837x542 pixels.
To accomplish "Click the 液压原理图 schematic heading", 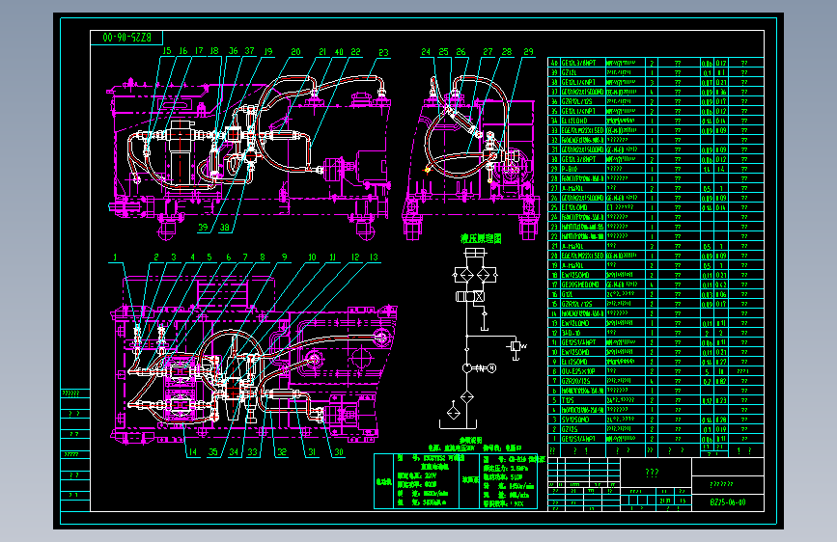I will coord(481,239).
